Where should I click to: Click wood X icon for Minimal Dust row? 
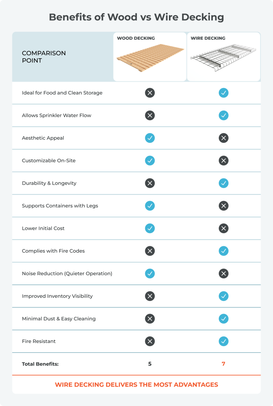[x=150, y=319]
